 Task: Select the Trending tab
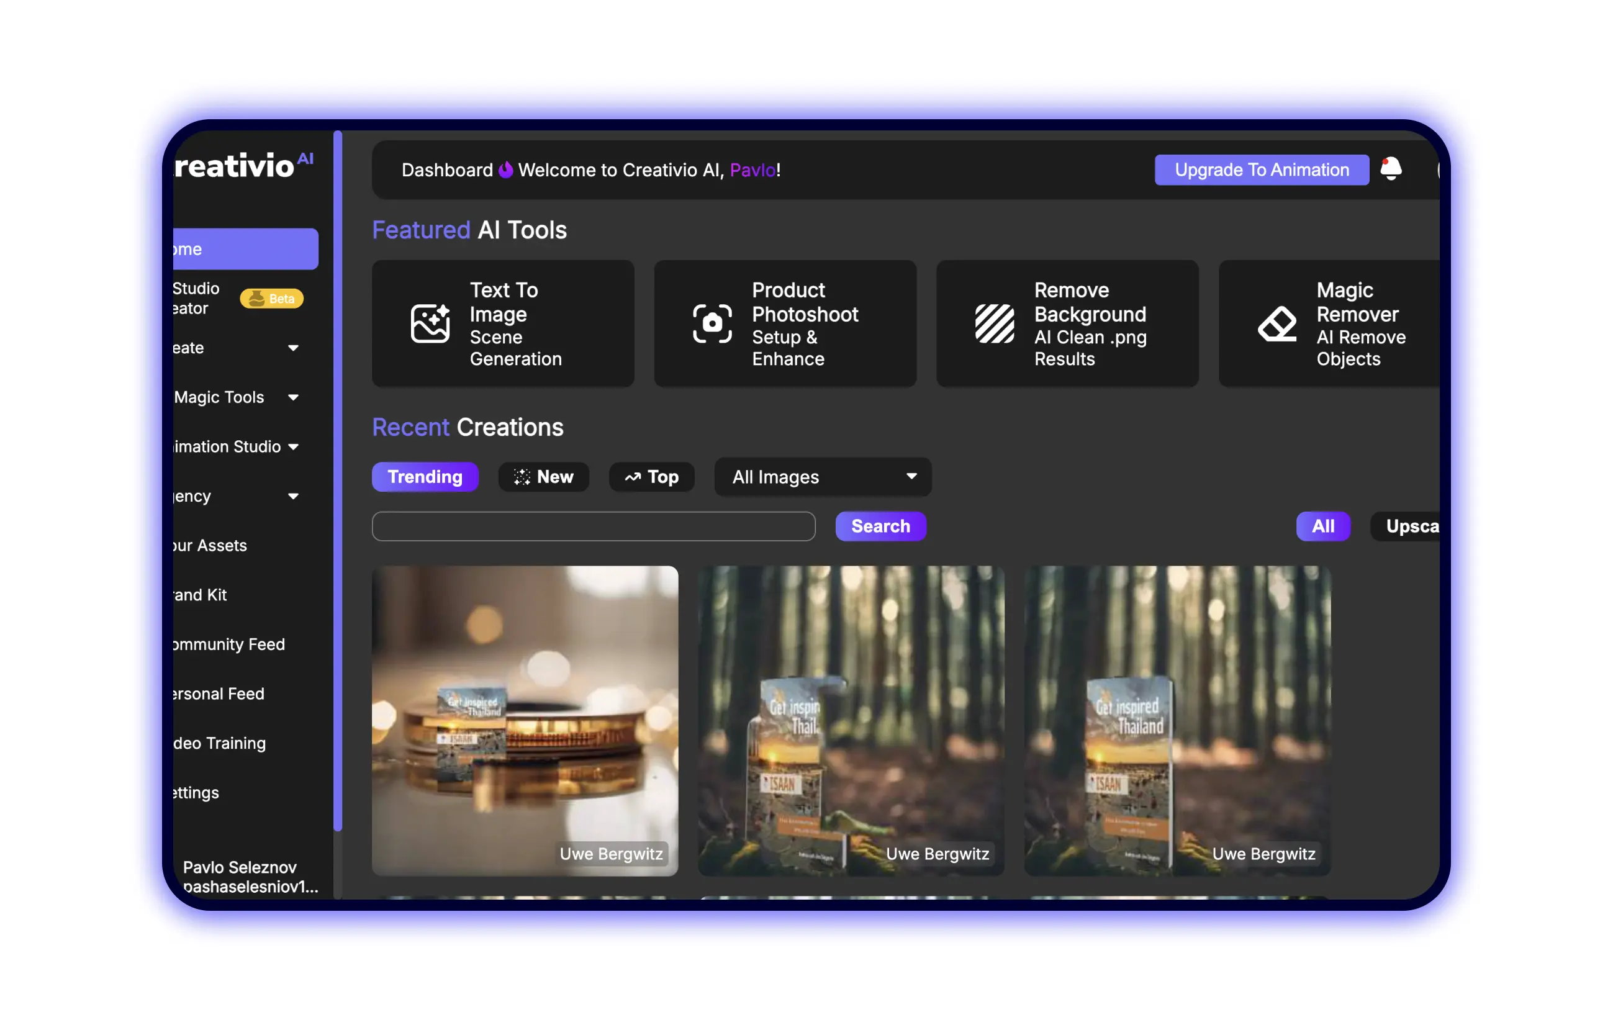[x=425, y=477]
